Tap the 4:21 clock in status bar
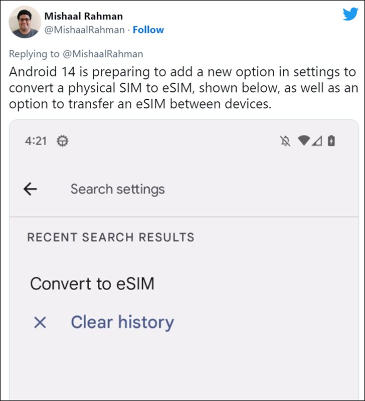Image resolution: width=365 pixels, height=401 pixels. pos(36,141)
